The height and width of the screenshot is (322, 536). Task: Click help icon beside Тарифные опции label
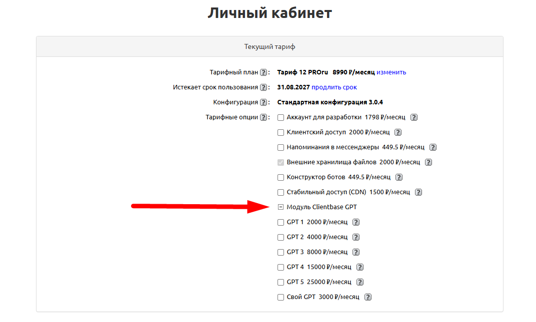coord(263,117)
